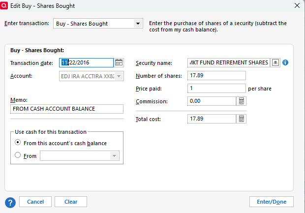Focus the Price paid input field
Screen dimensions: 305x213
pyautogui.click(x=216, y=88)
